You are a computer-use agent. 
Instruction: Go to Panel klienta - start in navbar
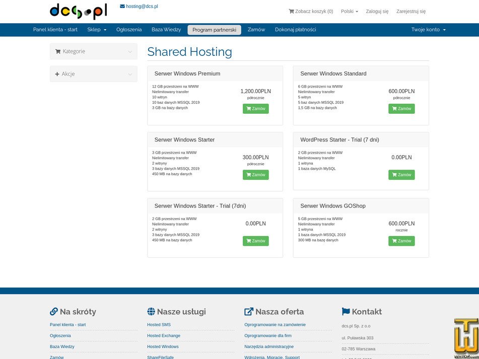[55, 30]
